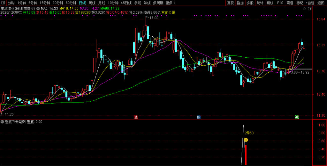Click the blue 财 event marker

pyautogui.click(x=199, y=117)
